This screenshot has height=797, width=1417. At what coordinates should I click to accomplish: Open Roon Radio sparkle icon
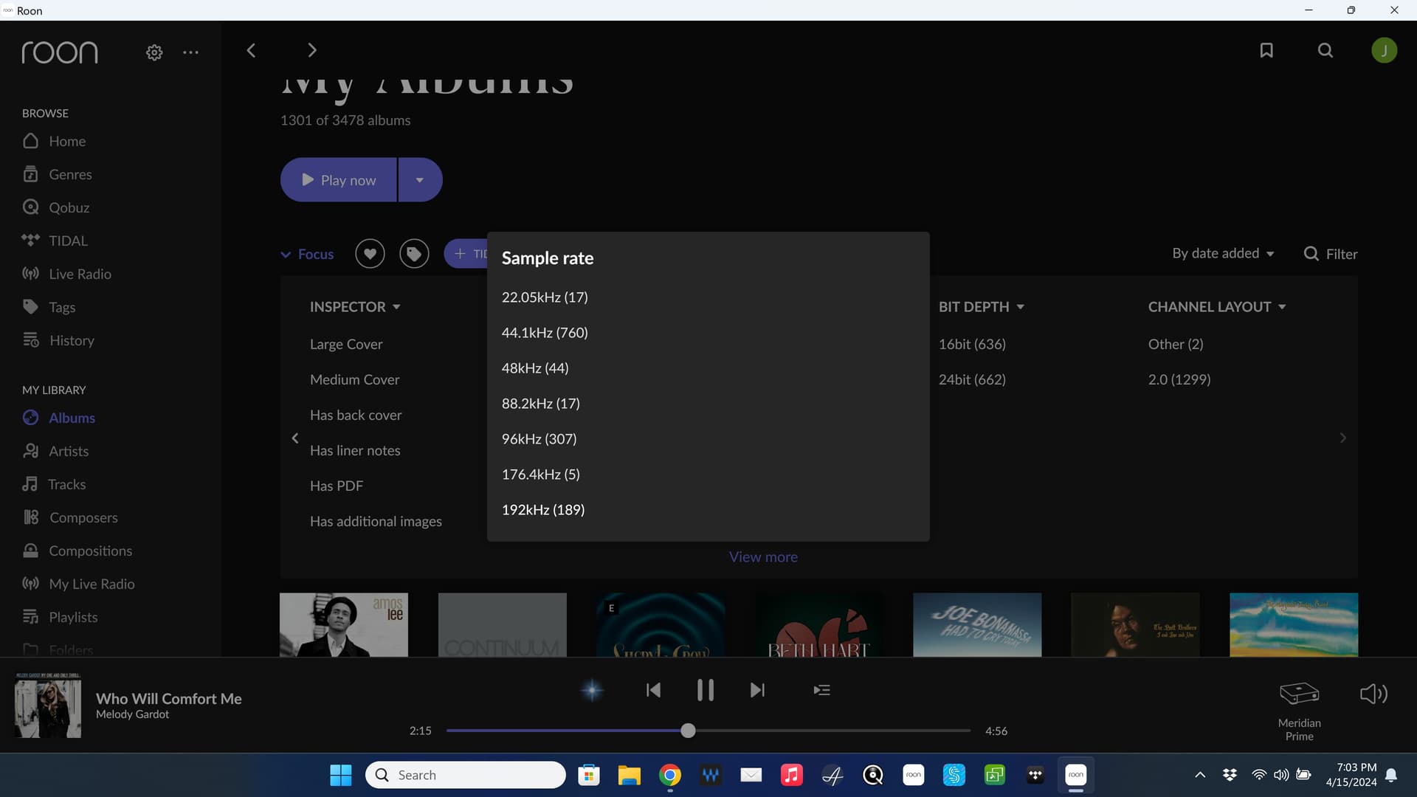592,690
